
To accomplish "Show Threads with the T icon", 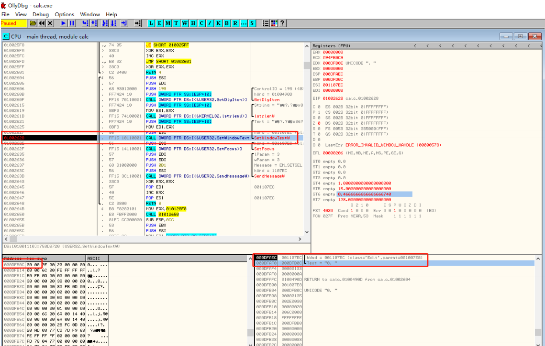I will tap(176, 23).
